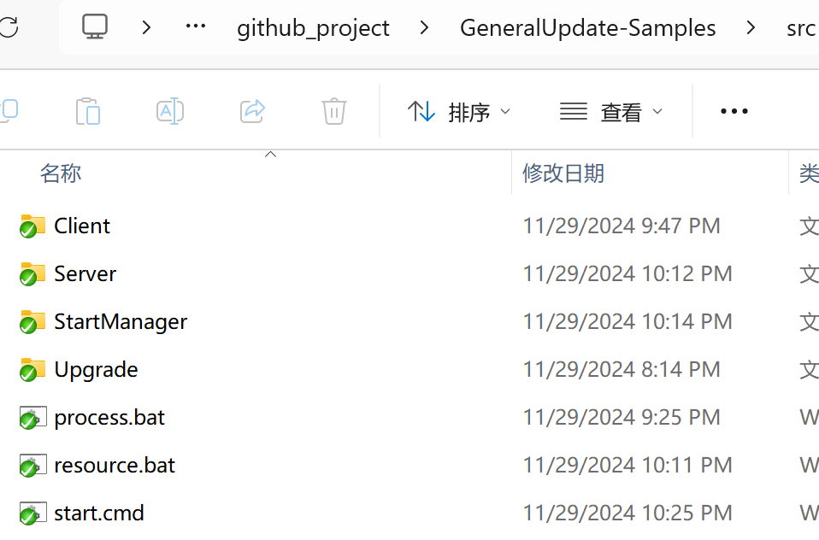Click the copy icon in toolbar
The width and height of the screenshot is (819, 540).
[x=9, y=111]
